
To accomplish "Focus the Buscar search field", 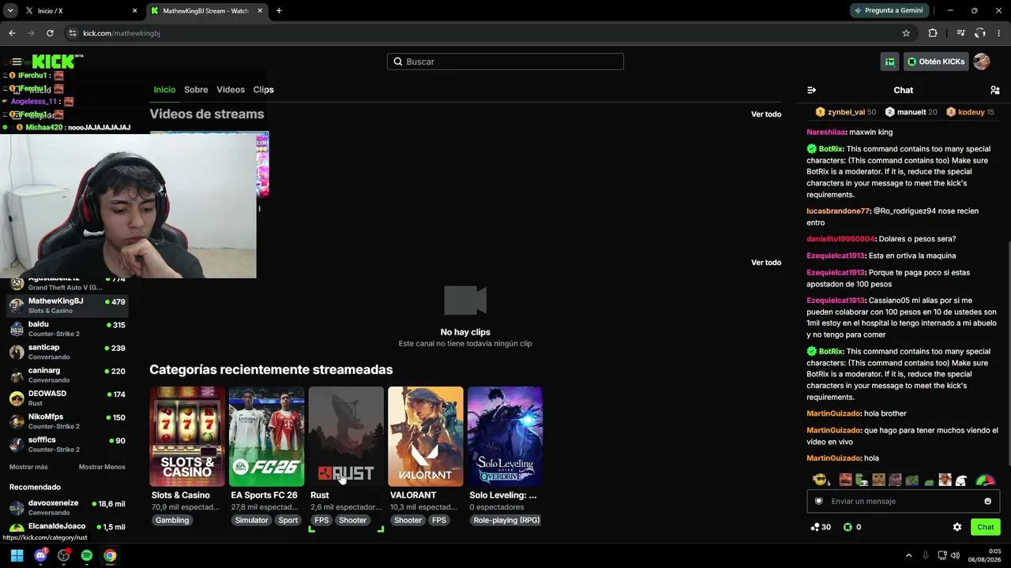I will 505,62.
